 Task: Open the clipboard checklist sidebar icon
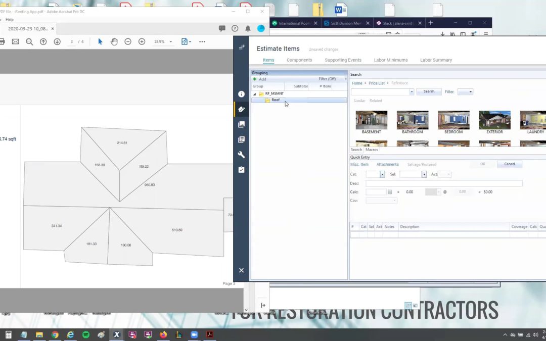point(241,170)
